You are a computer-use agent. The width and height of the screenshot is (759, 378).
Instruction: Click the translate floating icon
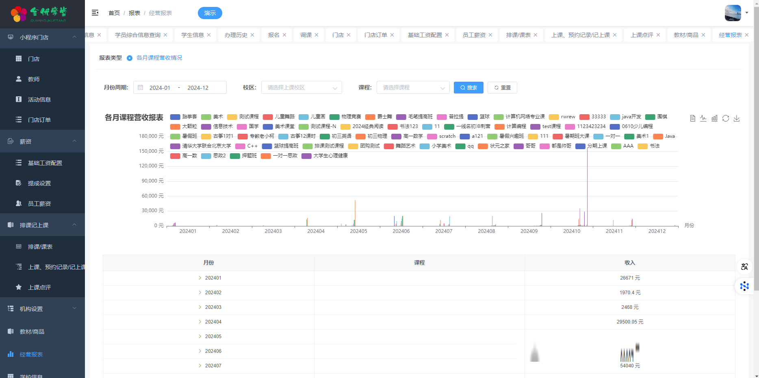pos(744,267)
